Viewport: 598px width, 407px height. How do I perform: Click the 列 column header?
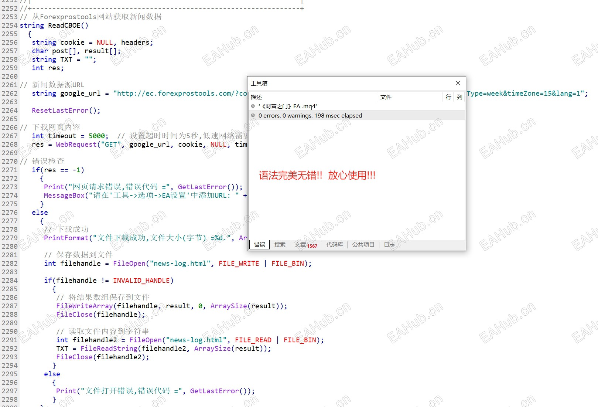click(x=459, y=97)
